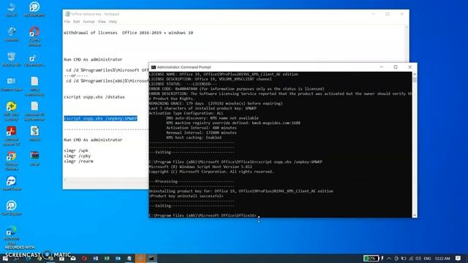Open the This PC desktop icon
Viewport: 468px width, 263px height.
[x=12, y=9]
